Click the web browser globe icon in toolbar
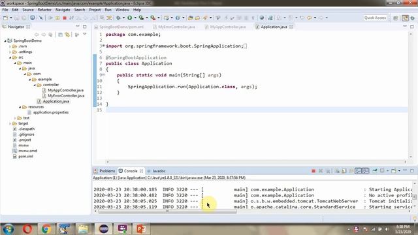This screenshot has width=418, height=235. (262, 18)
